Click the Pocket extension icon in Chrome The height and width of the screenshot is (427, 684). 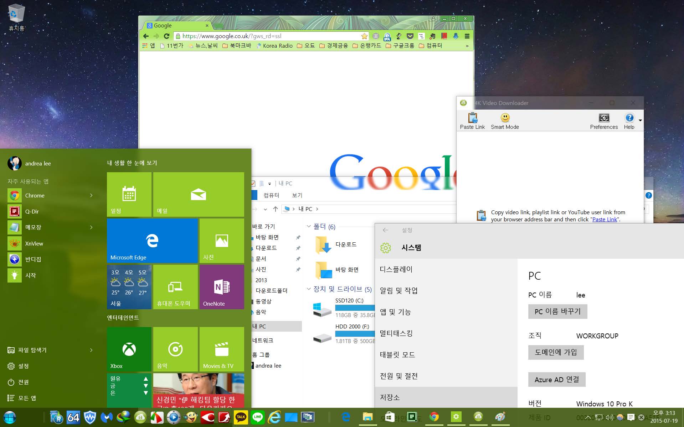point(410,36)
